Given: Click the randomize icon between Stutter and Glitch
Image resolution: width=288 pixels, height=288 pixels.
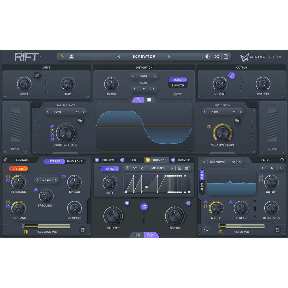Looking at the screenshot, I should [x=144, y=206].
